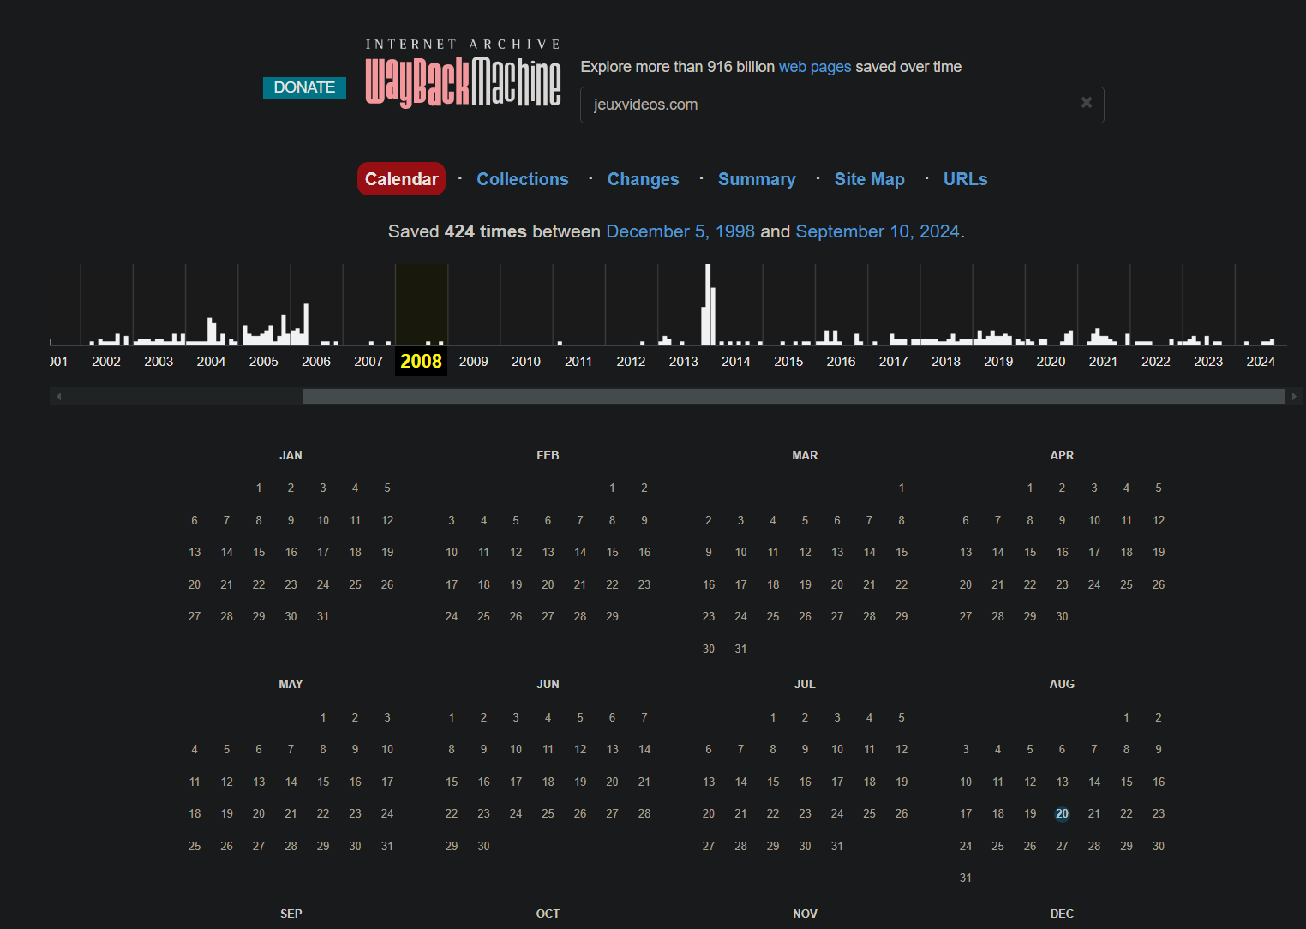The image size is (1306, 929).
Task: Select year 2021 on the timeline
Action: pyautogui.click(x=1103, y=362)
